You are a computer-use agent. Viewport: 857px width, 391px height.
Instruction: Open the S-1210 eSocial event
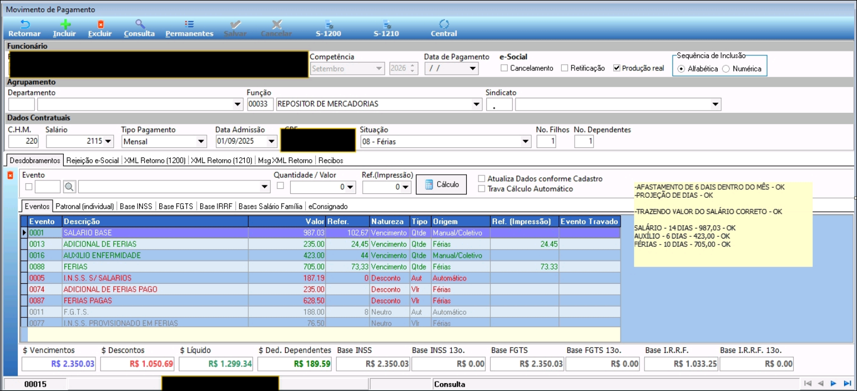(x=386, y=28)
